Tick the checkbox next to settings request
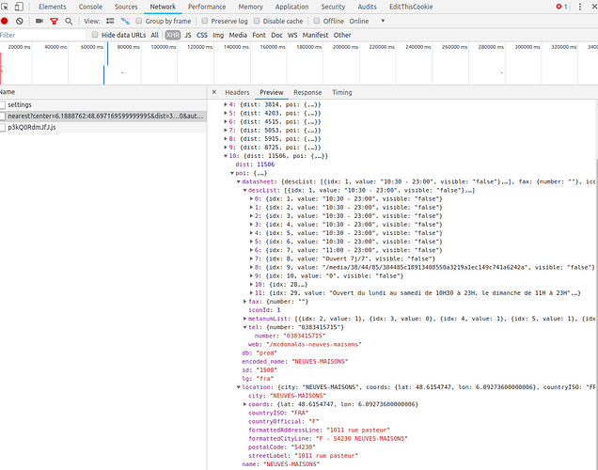This screenshot has width=598, height=470. (3, 104)
